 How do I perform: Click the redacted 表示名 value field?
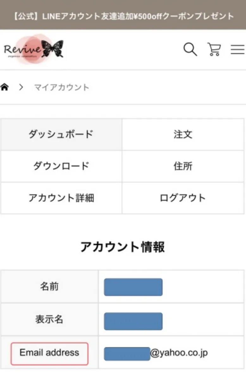pyautogui.click(x=133, y=321)
